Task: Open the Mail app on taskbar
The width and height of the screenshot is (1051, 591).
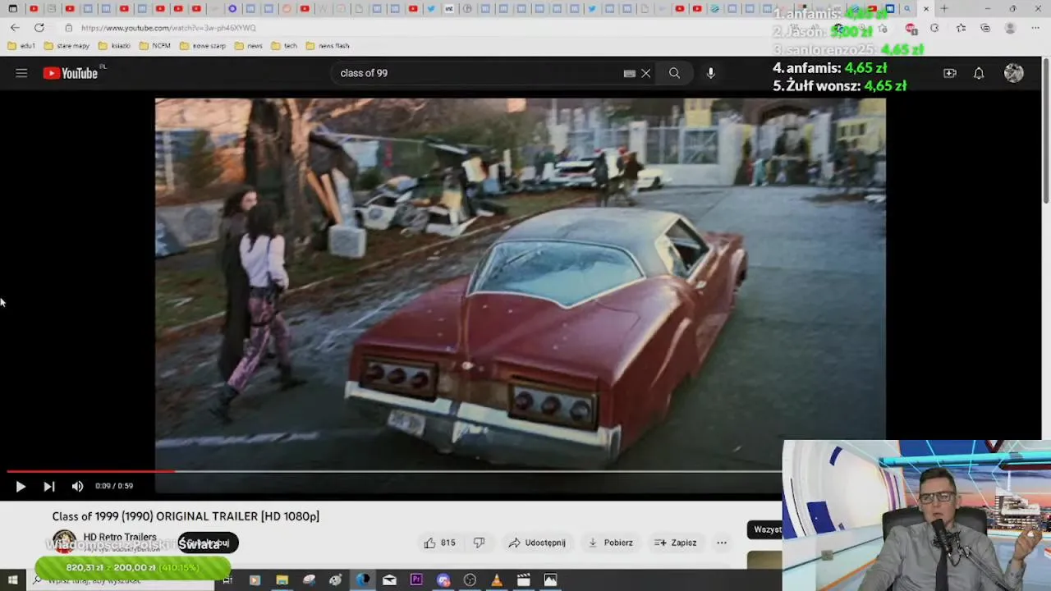Action: pos(389,580)
